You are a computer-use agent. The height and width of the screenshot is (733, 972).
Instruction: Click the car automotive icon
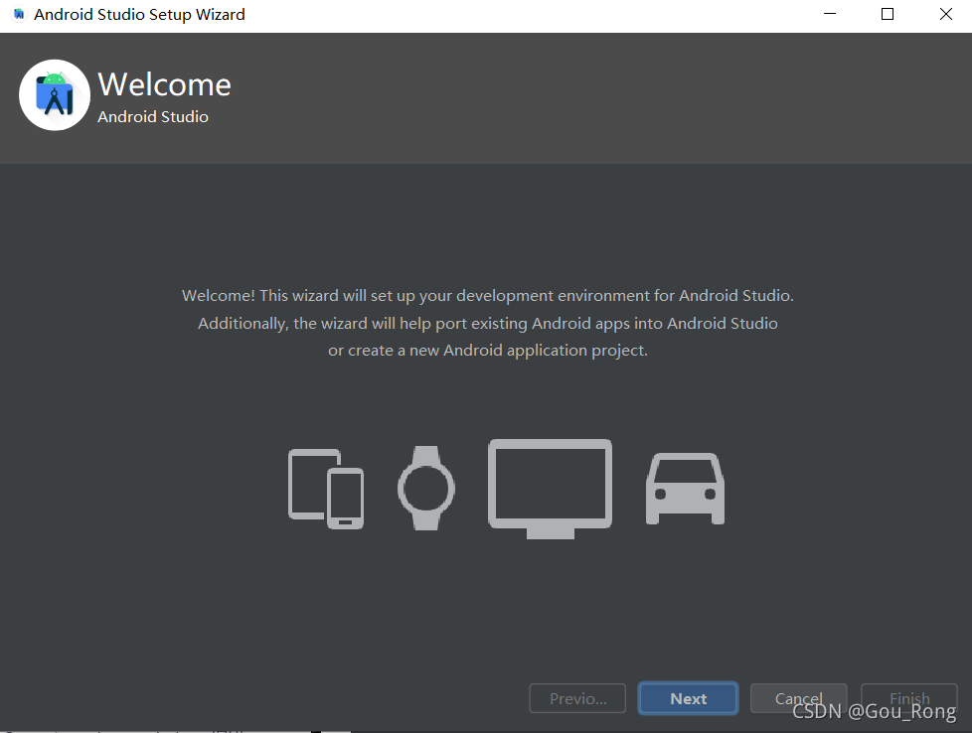click(x=685, y=489)
